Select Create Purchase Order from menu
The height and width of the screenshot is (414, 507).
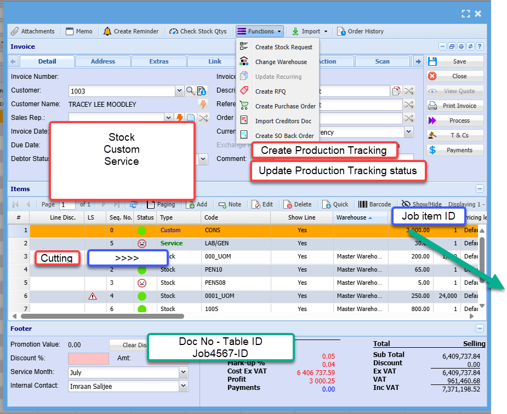[x=285, y=106]
